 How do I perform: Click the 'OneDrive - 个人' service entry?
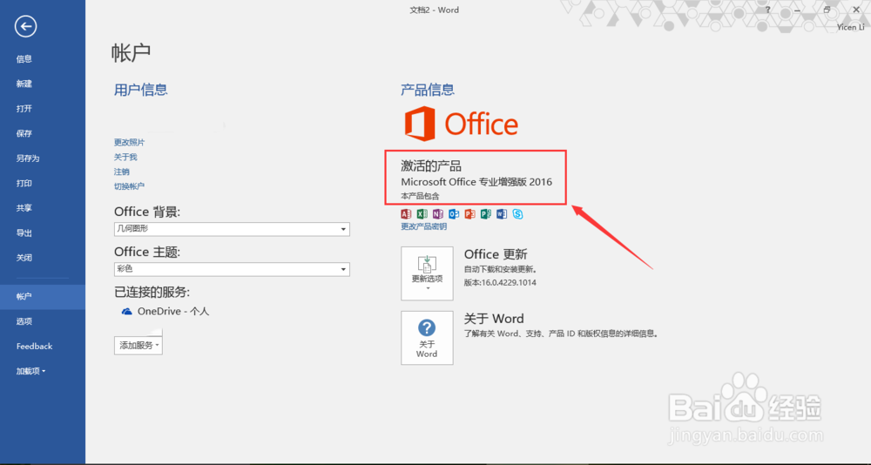[x=165, y=312]
